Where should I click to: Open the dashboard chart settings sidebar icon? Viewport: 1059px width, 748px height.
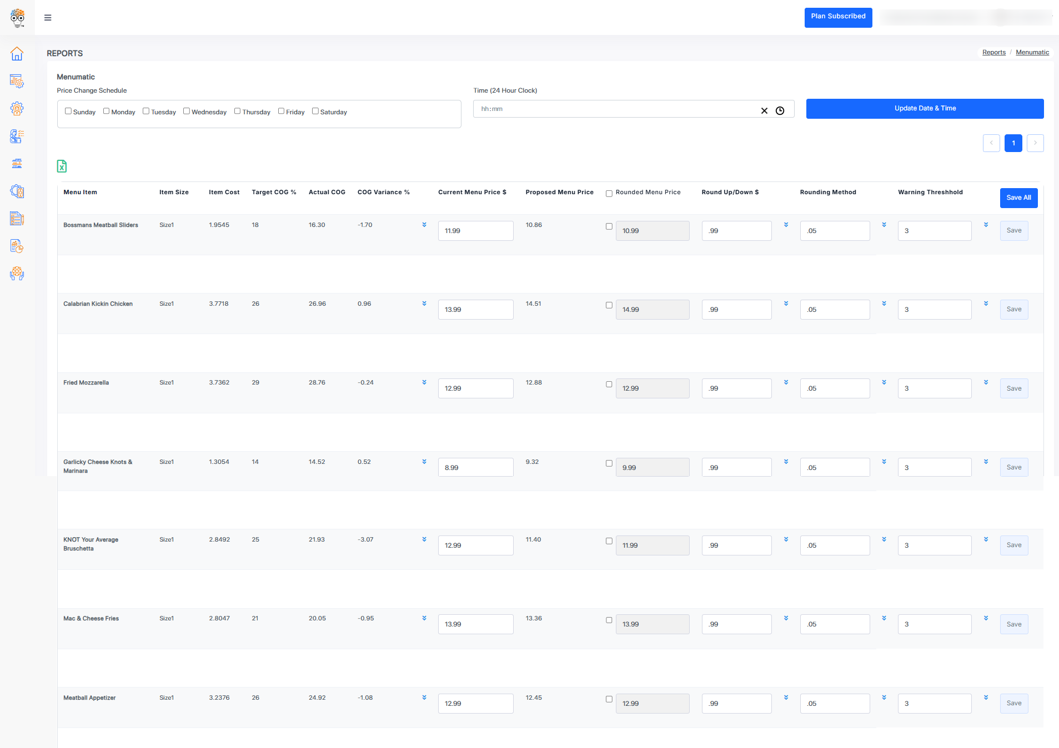coord(17,81)
